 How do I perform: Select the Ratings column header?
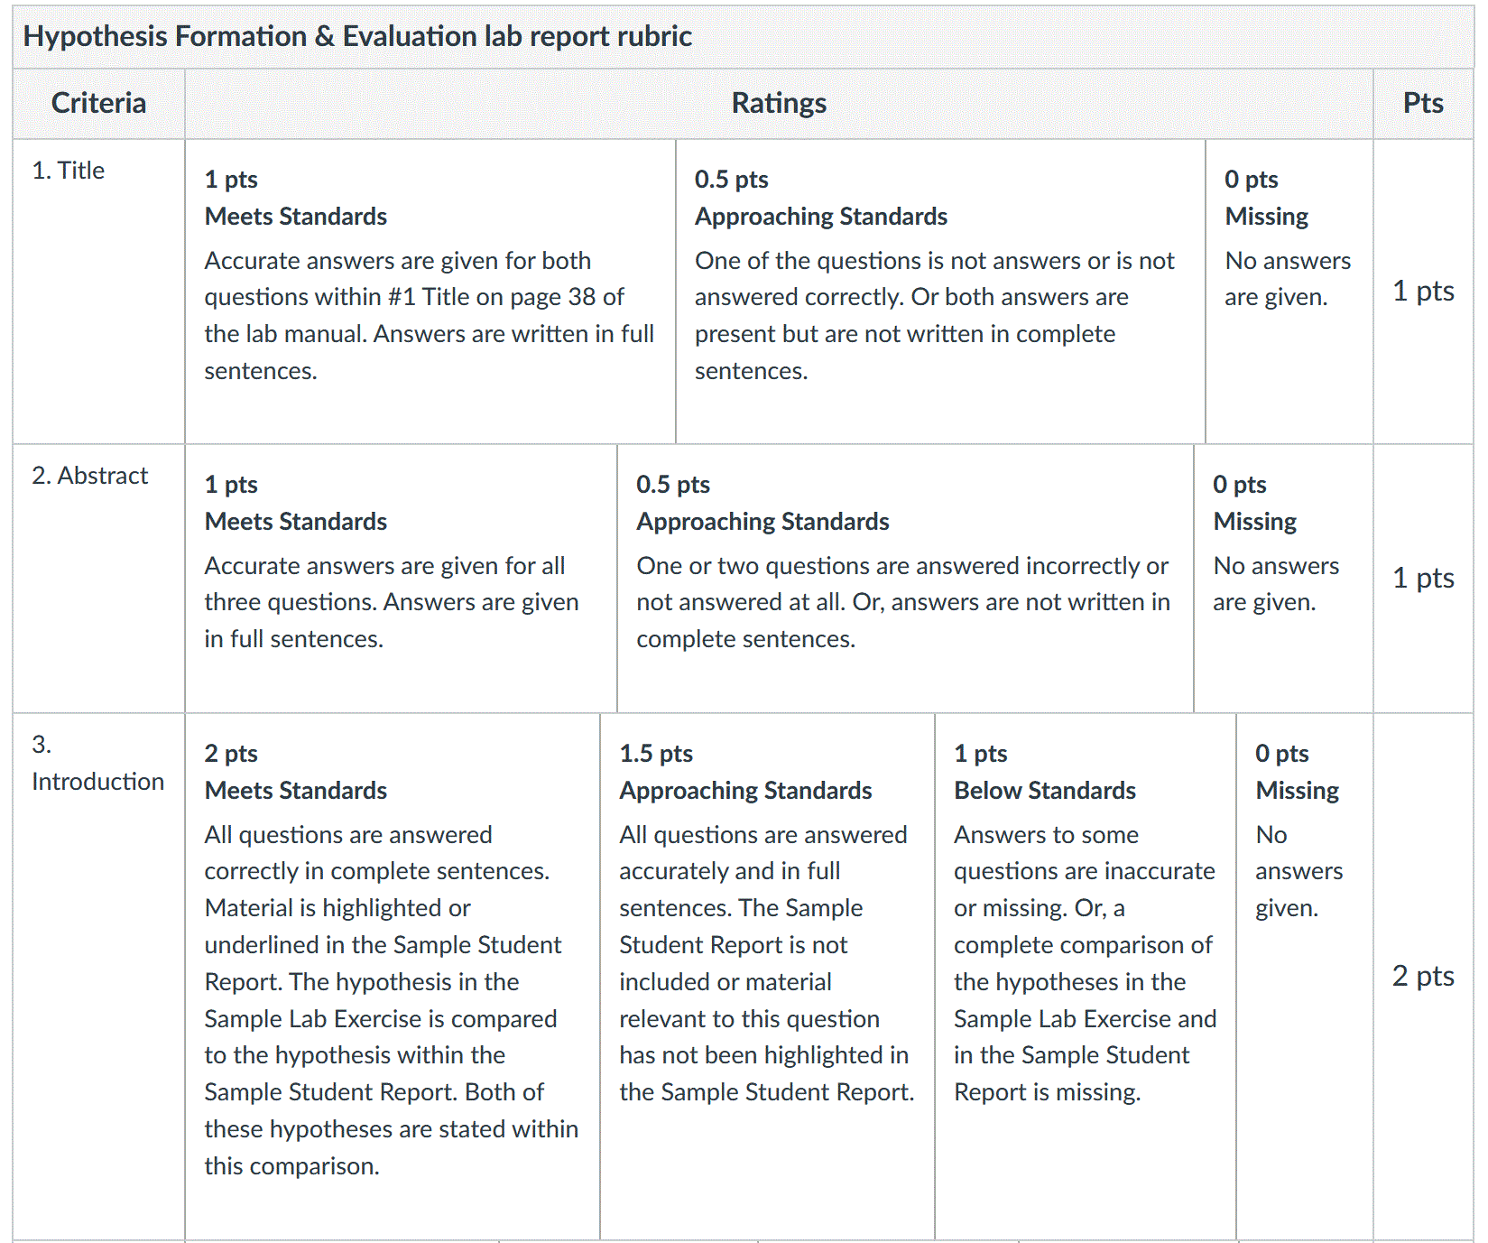coord(779,103)
